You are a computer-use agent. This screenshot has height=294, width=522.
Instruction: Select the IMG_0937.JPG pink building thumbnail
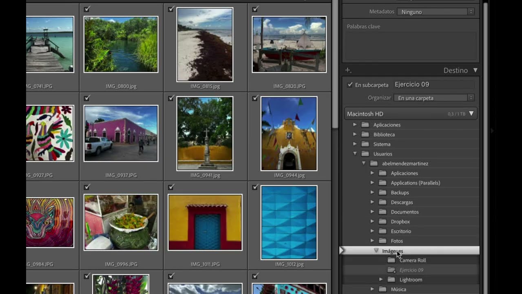pos(121,134)
